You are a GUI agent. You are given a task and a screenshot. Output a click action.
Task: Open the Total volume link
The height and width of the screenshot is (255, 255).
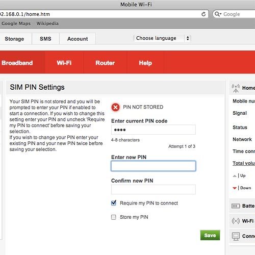point(244,163)
